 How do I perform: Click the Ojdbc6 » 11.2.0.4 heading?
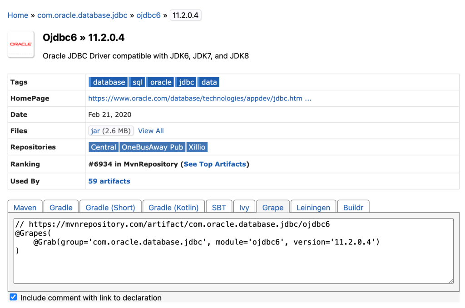84,37
